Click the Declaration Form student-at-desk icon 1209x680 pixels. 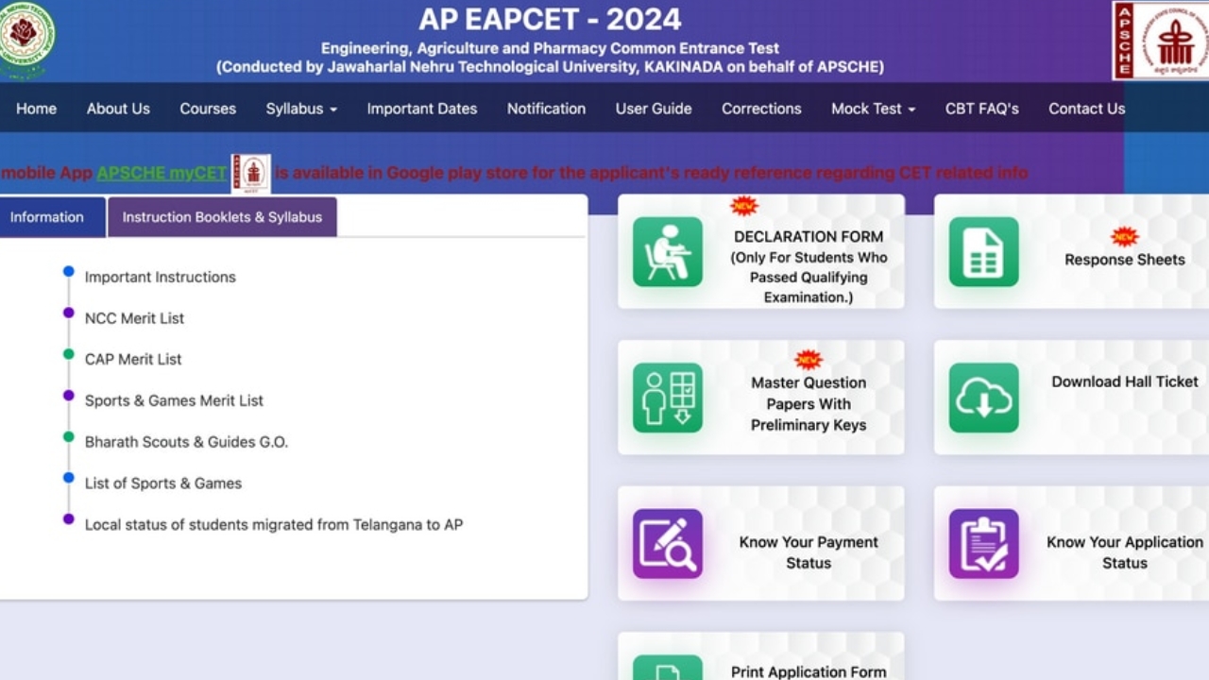(x=668, y=252)
